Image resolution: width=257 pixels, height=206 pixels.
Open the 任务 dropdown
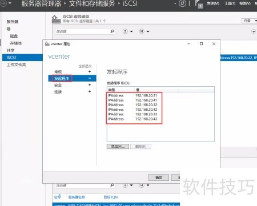coord(250,21)
